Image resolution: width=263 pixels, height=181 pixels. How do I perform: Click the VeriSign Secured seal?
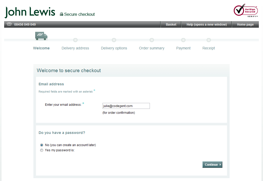[245, 10]
